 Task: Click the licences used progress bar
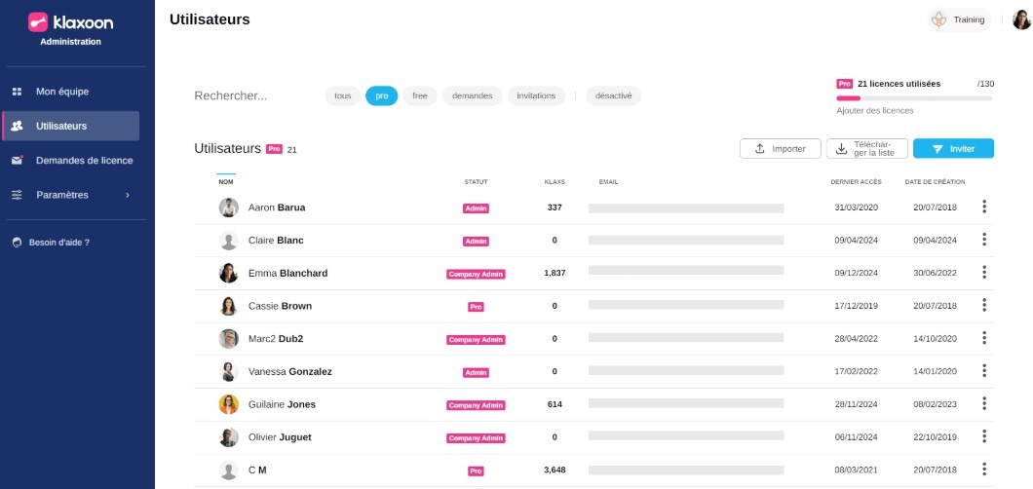pos(914,98)
